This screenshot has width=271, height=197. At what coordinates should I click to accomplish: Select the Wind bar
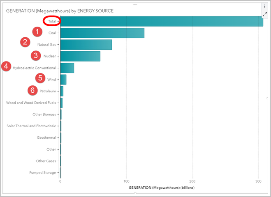(63, 80)
